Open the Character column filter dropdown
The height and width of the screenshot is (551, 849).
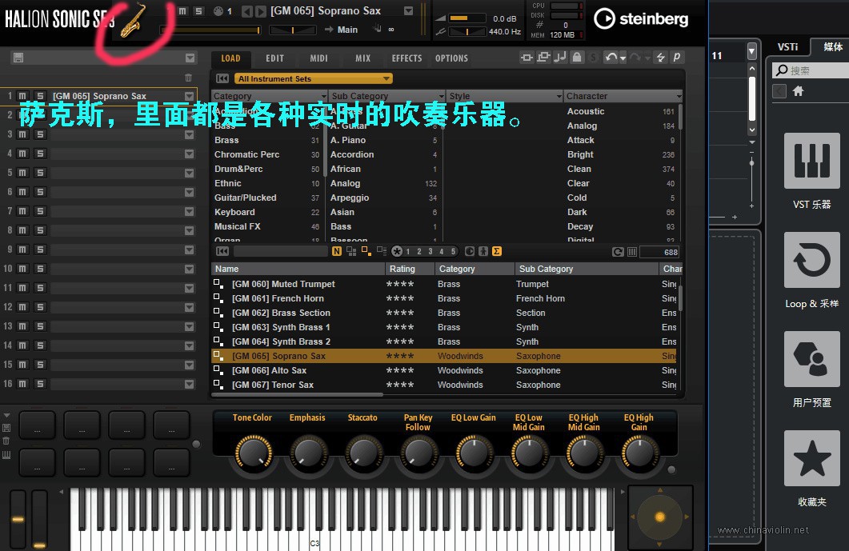pyautogui.click(x=679, y=96)
